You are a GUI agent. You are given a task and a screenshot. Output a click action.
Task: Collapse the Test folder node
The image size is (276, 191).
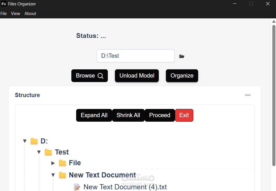(39, 152)
